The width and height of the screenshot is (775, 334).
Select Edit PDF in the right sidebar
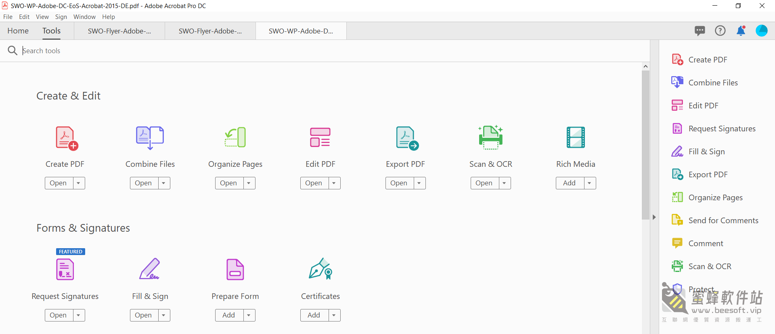point(695,106)
